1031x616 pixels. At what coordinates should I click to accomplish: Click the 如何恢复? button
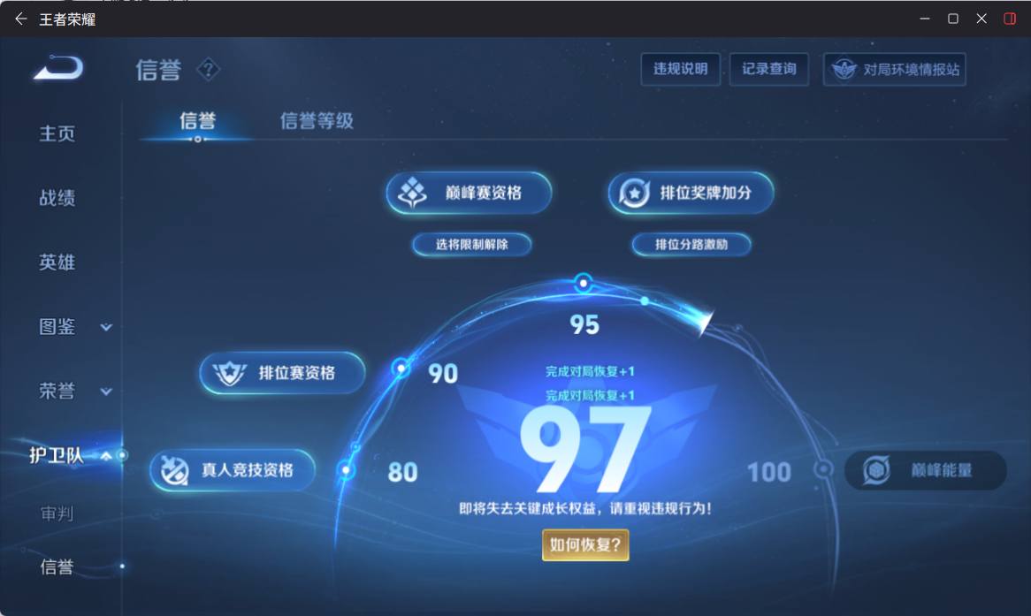(585, 546)
